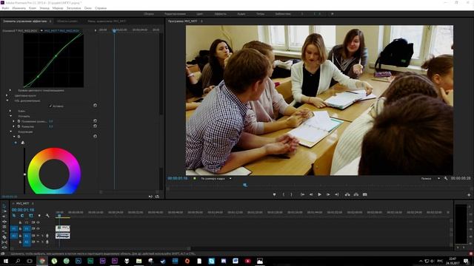
Task: Open the Клип menu
Action: pos(33,8)
